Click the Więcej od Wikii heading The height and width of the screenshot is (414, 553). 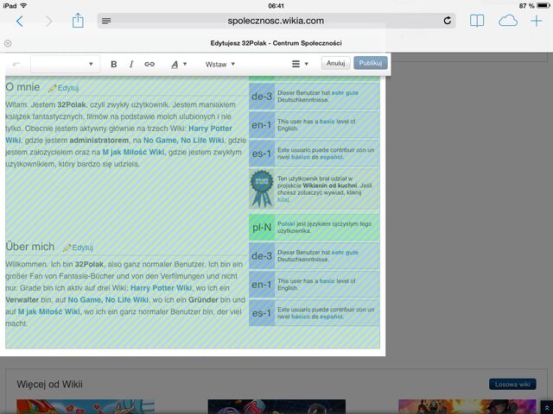tap(50, 384)
